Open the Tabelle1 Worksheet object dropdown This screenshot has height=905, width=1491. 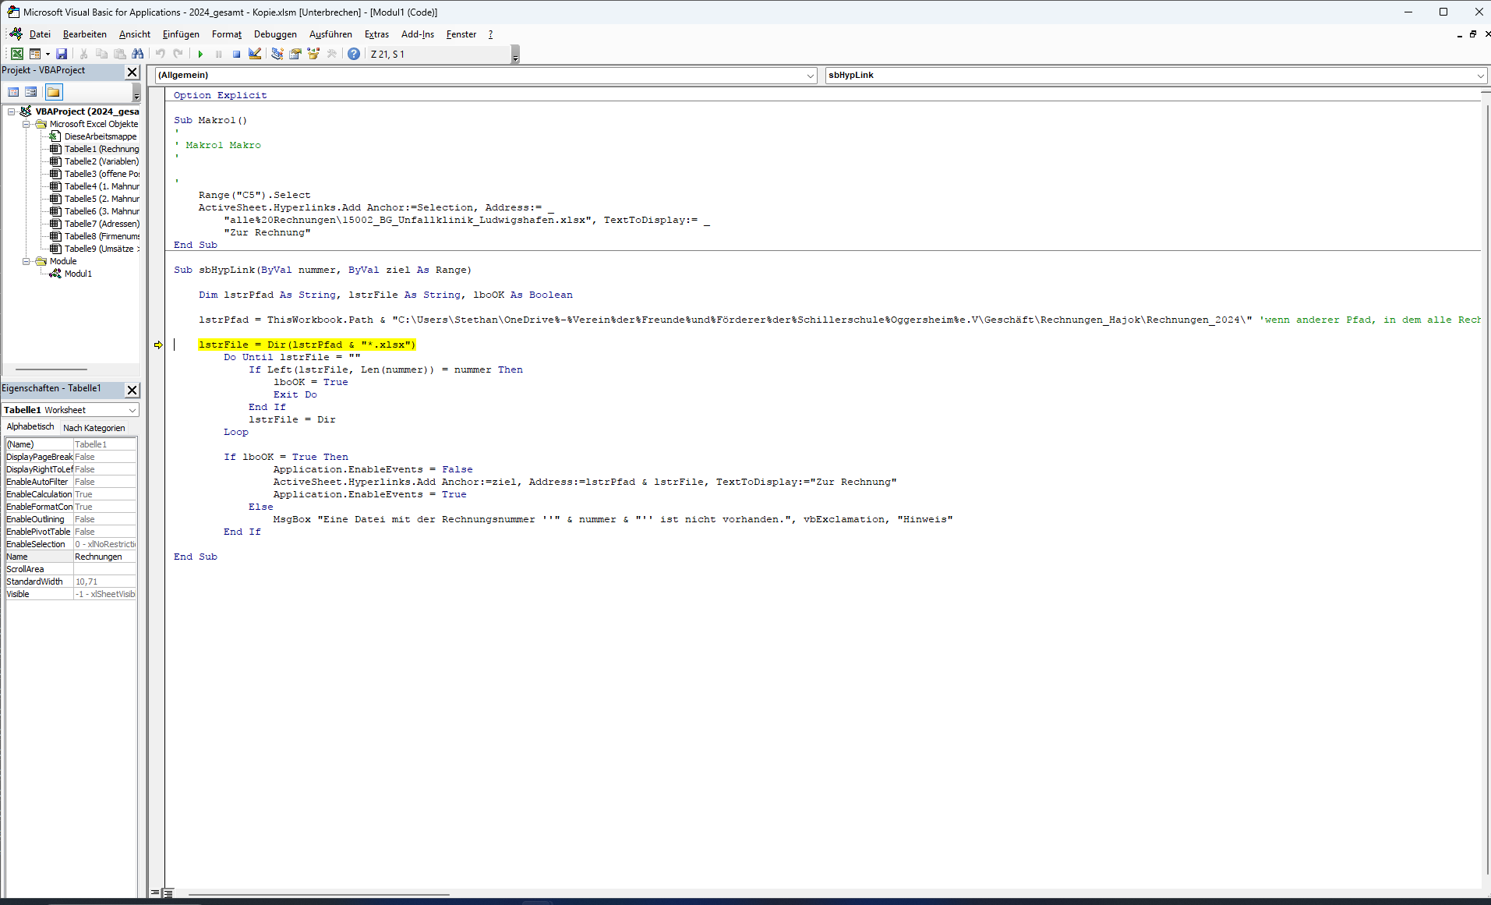132,410
